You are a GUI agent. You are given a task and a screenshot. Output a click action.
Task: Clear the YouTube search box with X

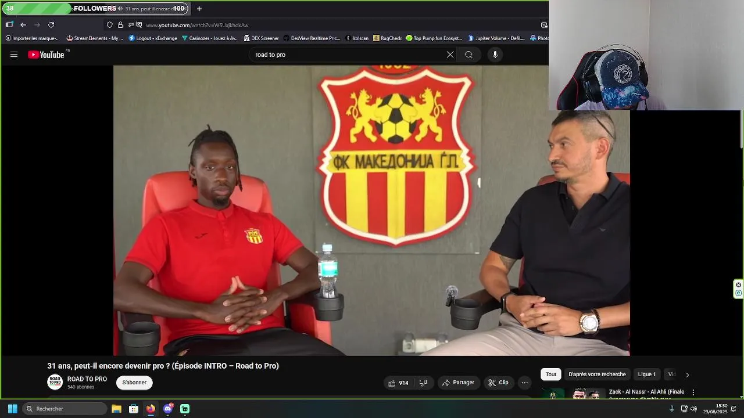point(450,55)
